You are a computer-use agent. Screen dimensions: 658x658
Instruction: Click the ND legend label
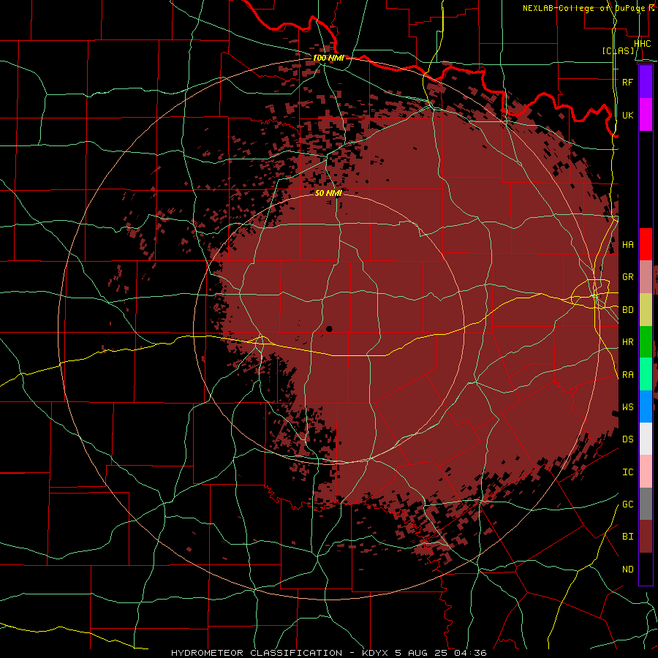[x=627, y=570]
